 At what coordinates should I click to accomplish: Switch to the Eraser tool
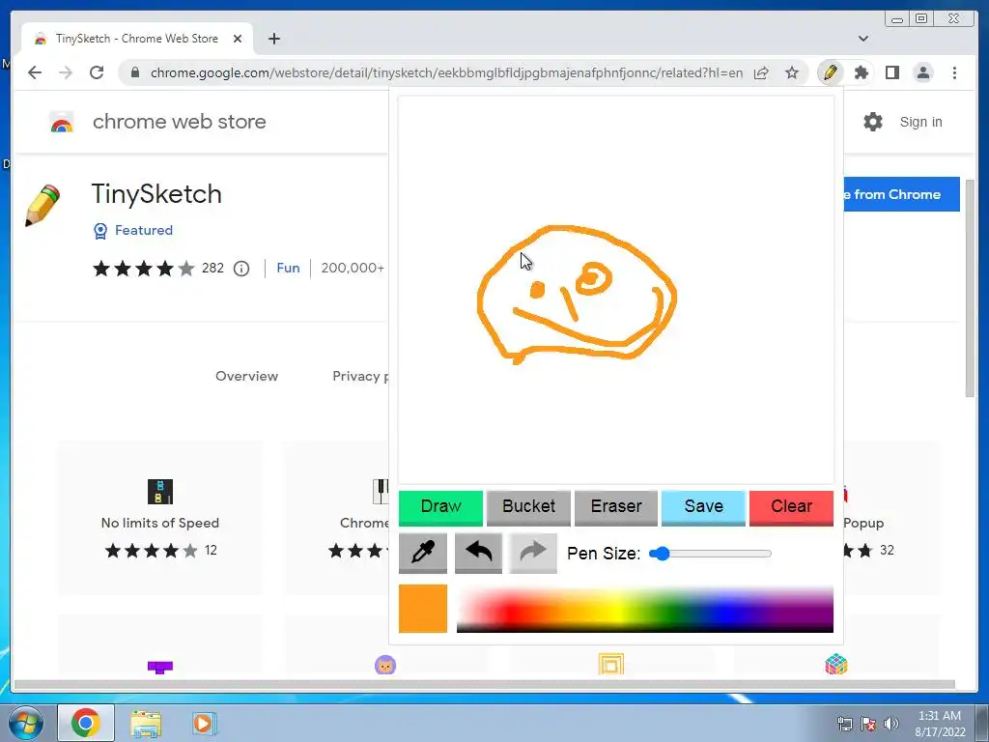tap(616, 507)
